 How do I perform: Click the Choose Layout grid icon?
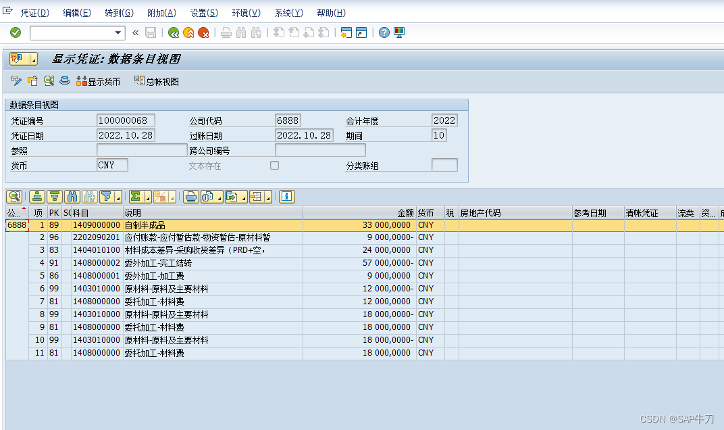pyautogui.click(x=257, y=197)
